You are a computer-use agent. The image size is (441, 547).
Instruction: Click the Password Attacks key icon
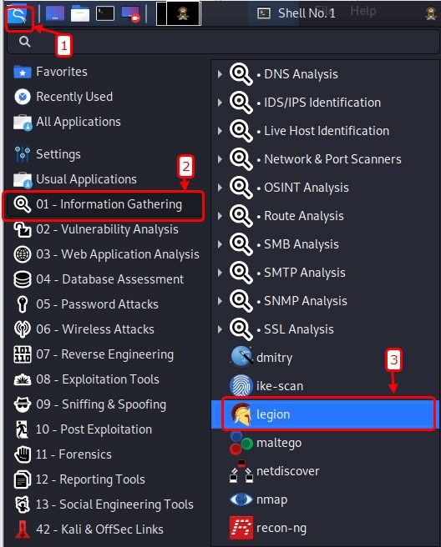[x=23, y=304]
